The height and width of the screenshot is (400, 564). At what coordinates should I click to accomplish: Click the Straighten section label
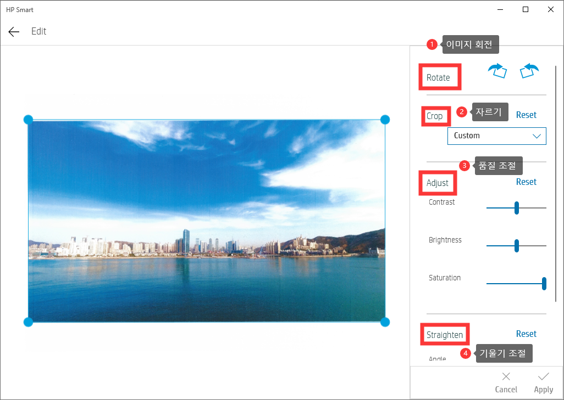[445, 335]
